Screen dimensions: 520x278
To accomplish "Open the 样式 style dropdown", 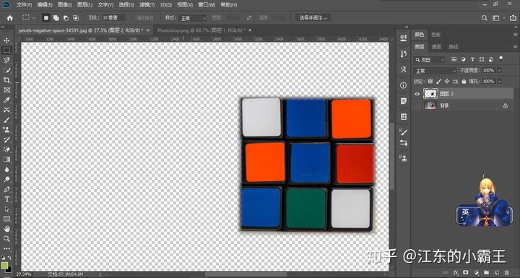I will coord(192,18).
